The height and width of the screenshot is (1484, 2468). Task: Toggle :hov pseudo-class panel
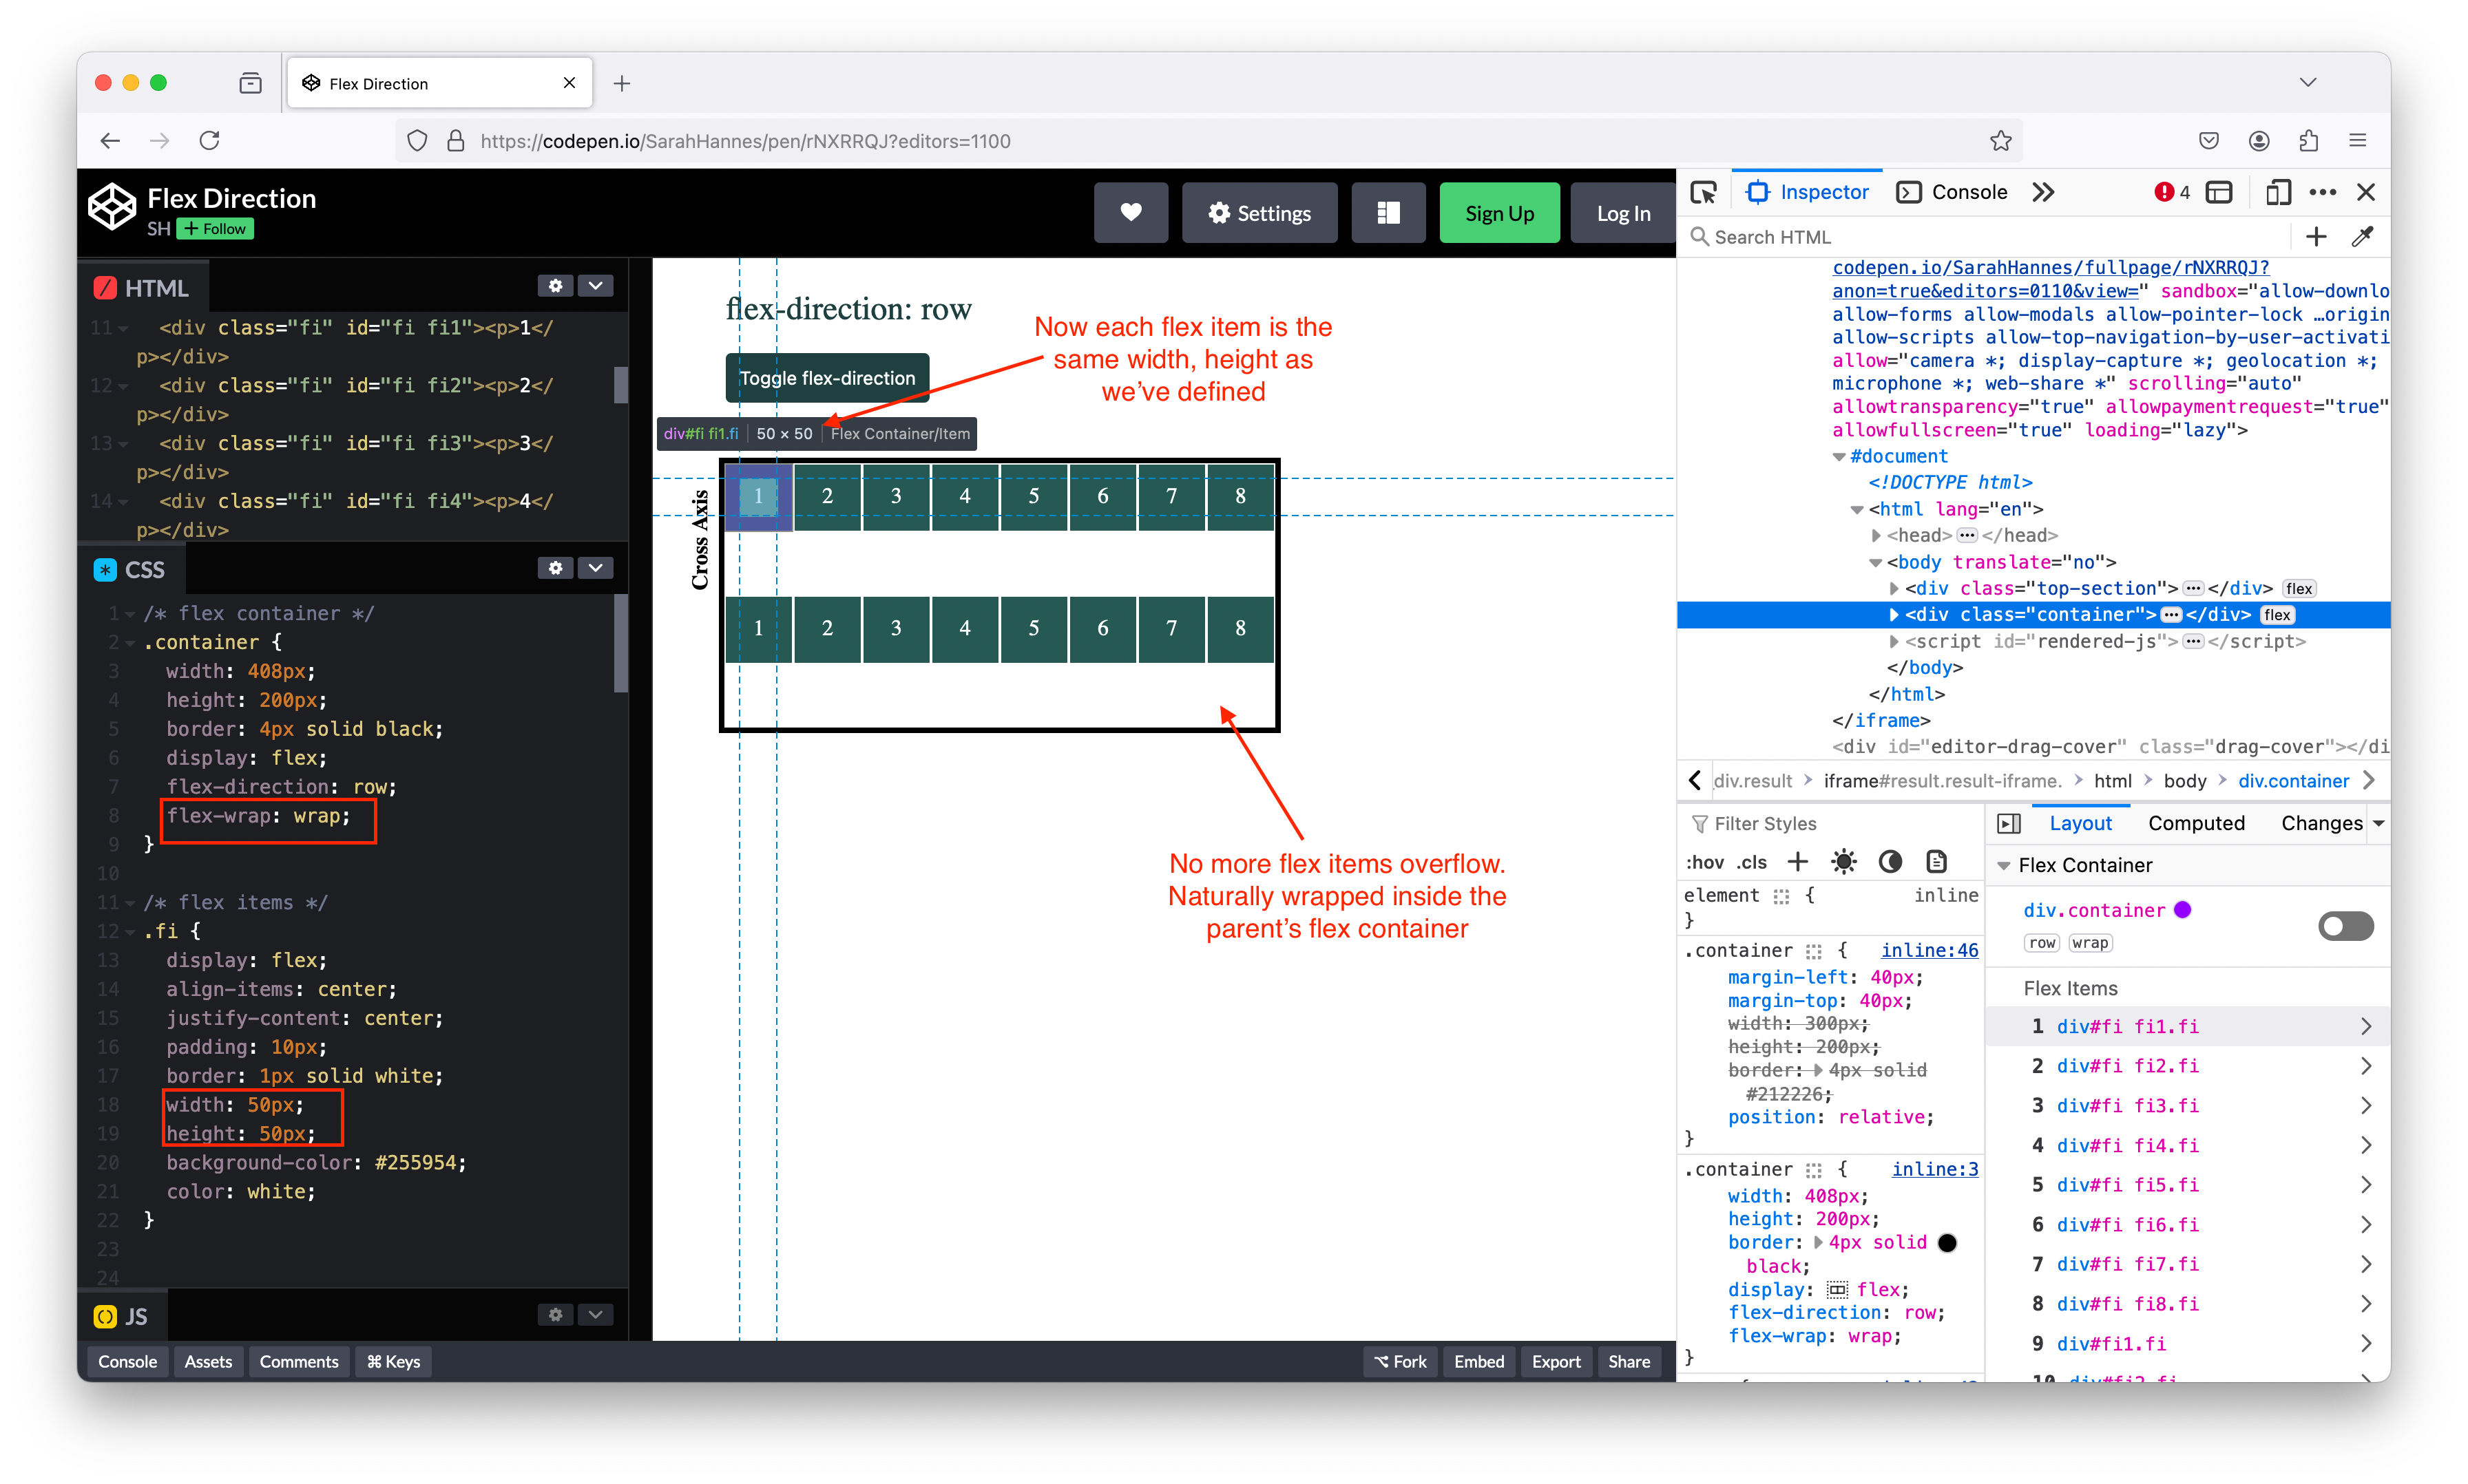(x=1705, y=862)
